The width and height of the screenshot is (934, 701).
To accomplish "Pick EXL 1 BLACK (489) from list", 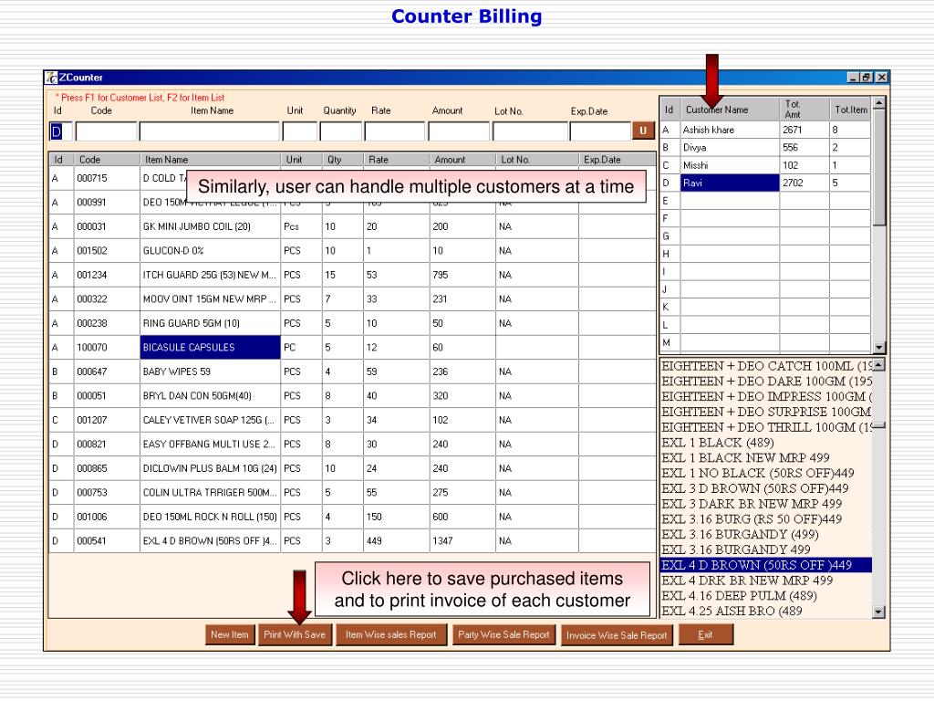I will point(766,443).
